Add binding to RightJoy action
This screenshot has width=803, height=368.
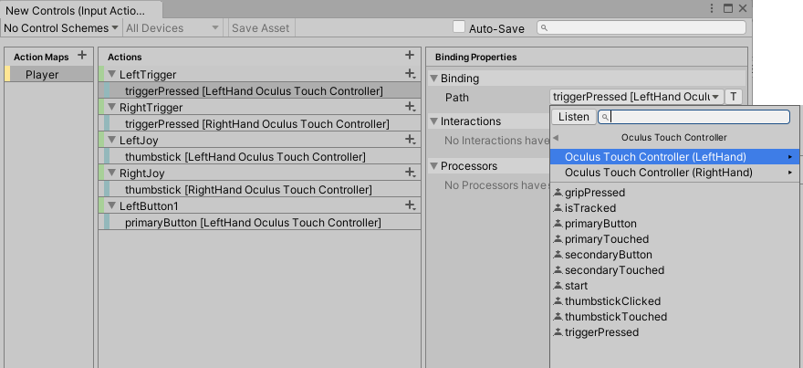click(x=410, y=173)
